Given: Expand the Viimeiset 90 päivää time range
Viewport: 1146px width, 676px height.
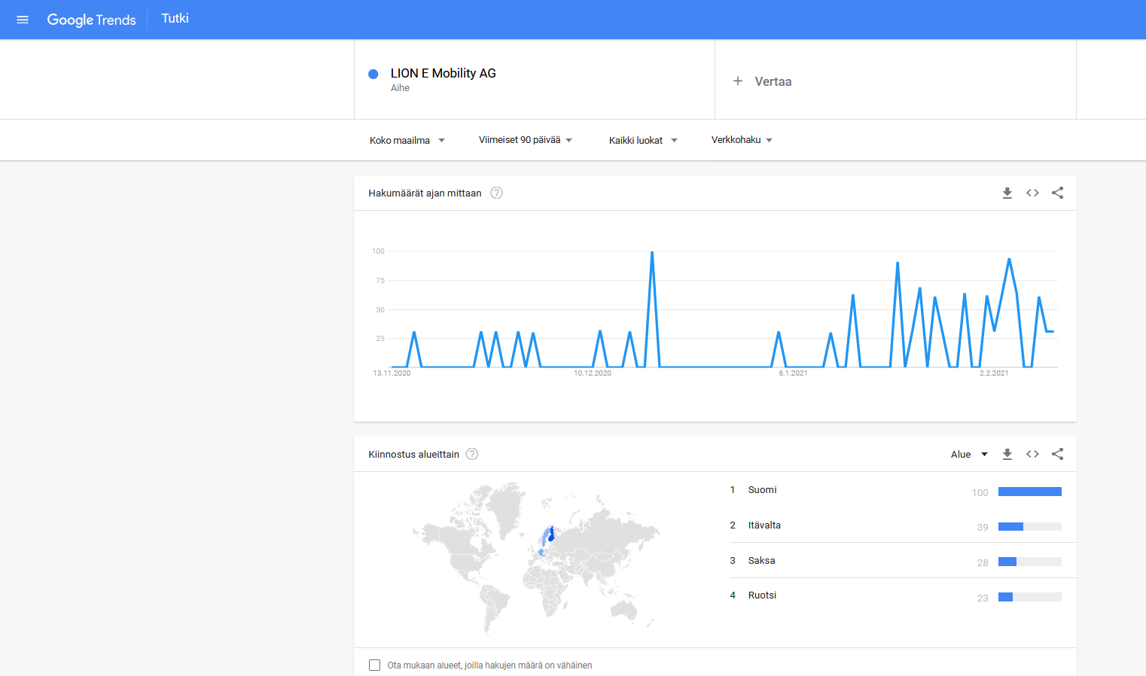Looking at the screenshot, I should 525,140.
